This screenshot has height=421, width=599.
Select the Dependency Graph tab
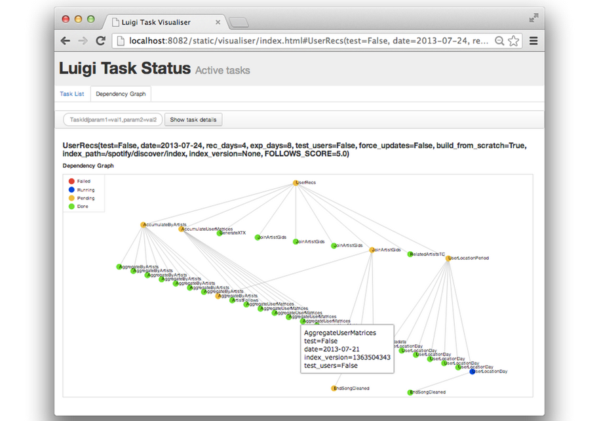pyautogui.click(x=121, y=94)
